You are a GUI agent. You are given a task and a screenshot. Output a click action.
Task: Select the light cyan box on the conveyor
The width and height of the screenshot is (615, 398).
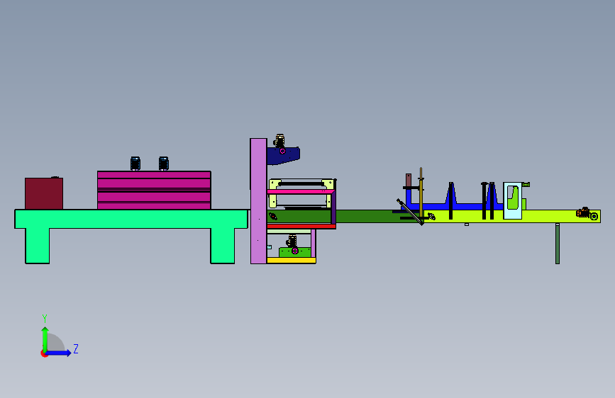[513, 200]
